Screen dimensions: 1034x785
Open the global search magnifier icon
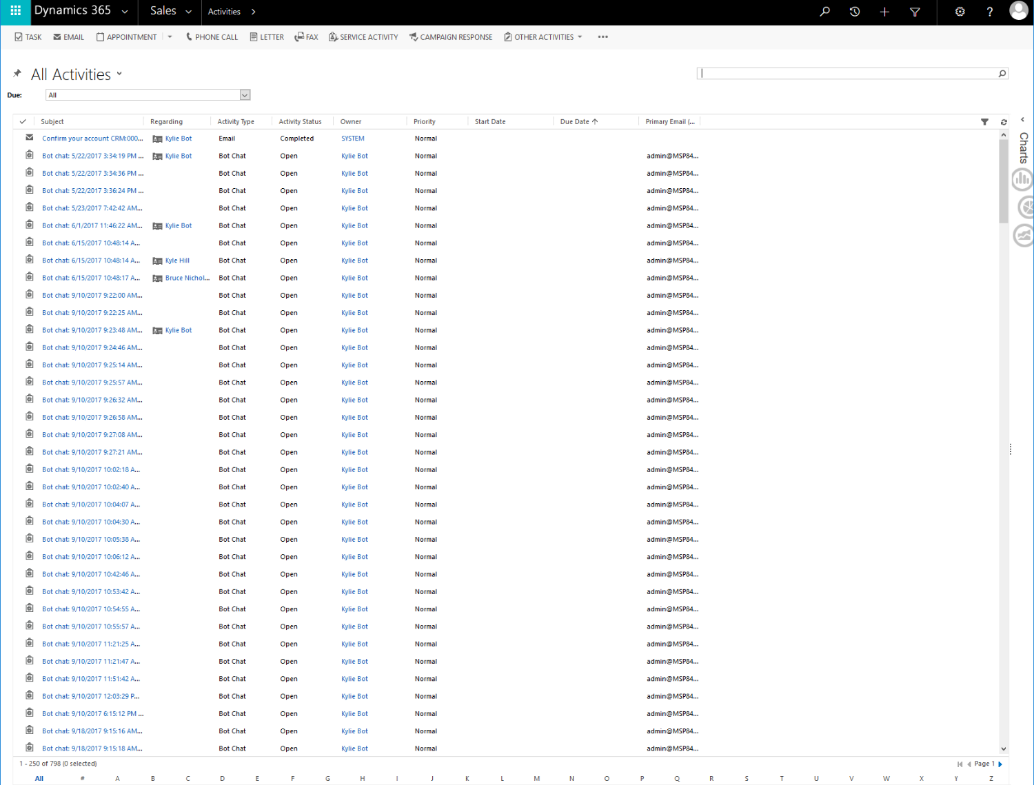click(824, 12)
